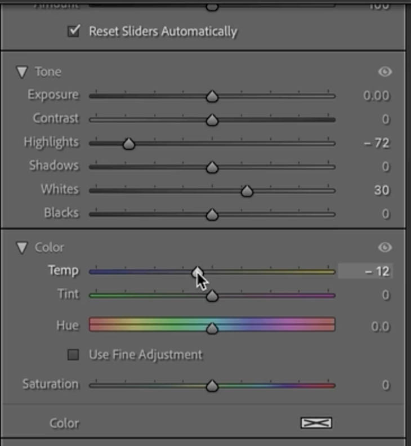The height and width of the screenshot is (446, 411).
Task: Click the Whites value field 30
Action: pos(381,190)
